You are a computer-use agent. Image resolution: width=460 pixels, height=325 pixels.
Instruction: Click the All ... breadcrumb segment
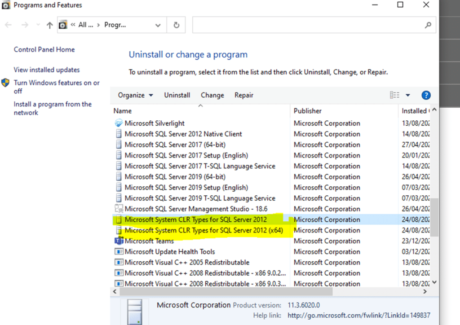[86, 25]
